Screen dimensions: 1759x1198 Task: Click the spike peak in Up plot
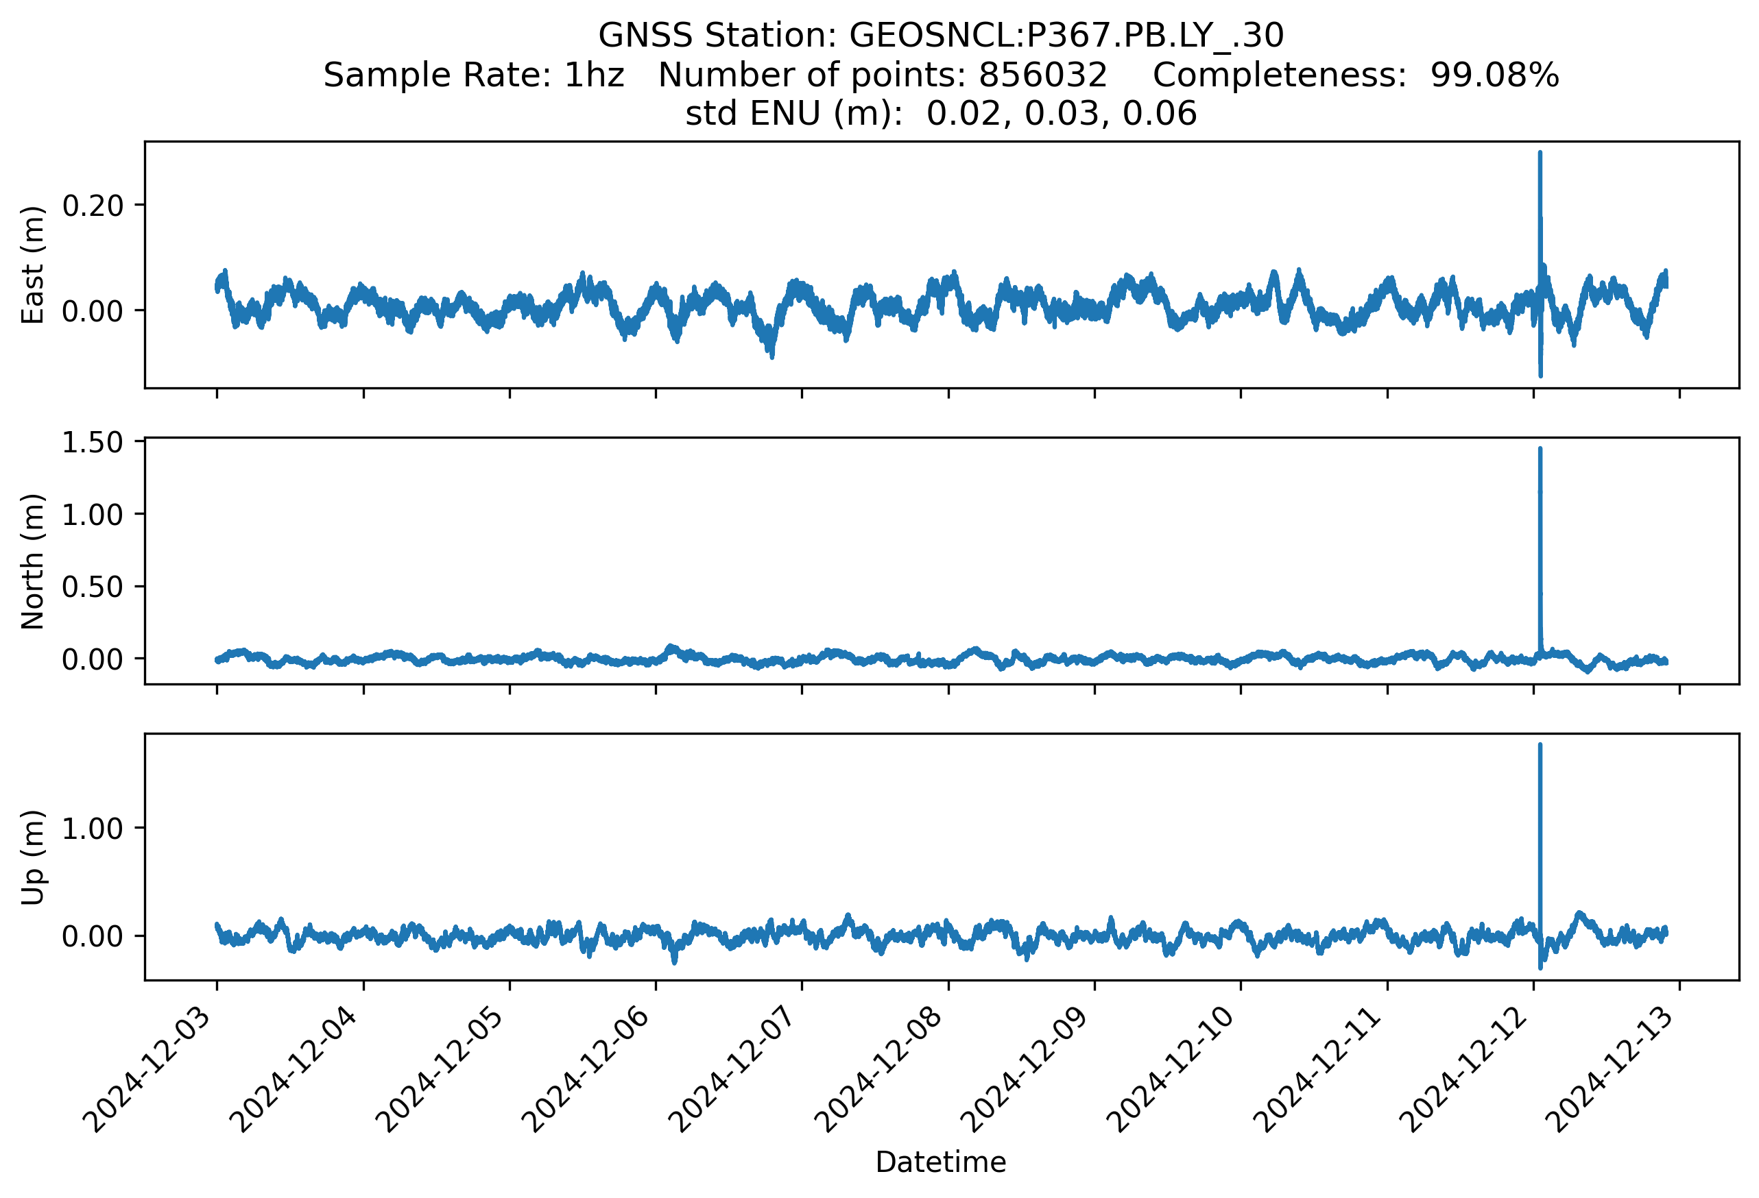coord(1540,746)
